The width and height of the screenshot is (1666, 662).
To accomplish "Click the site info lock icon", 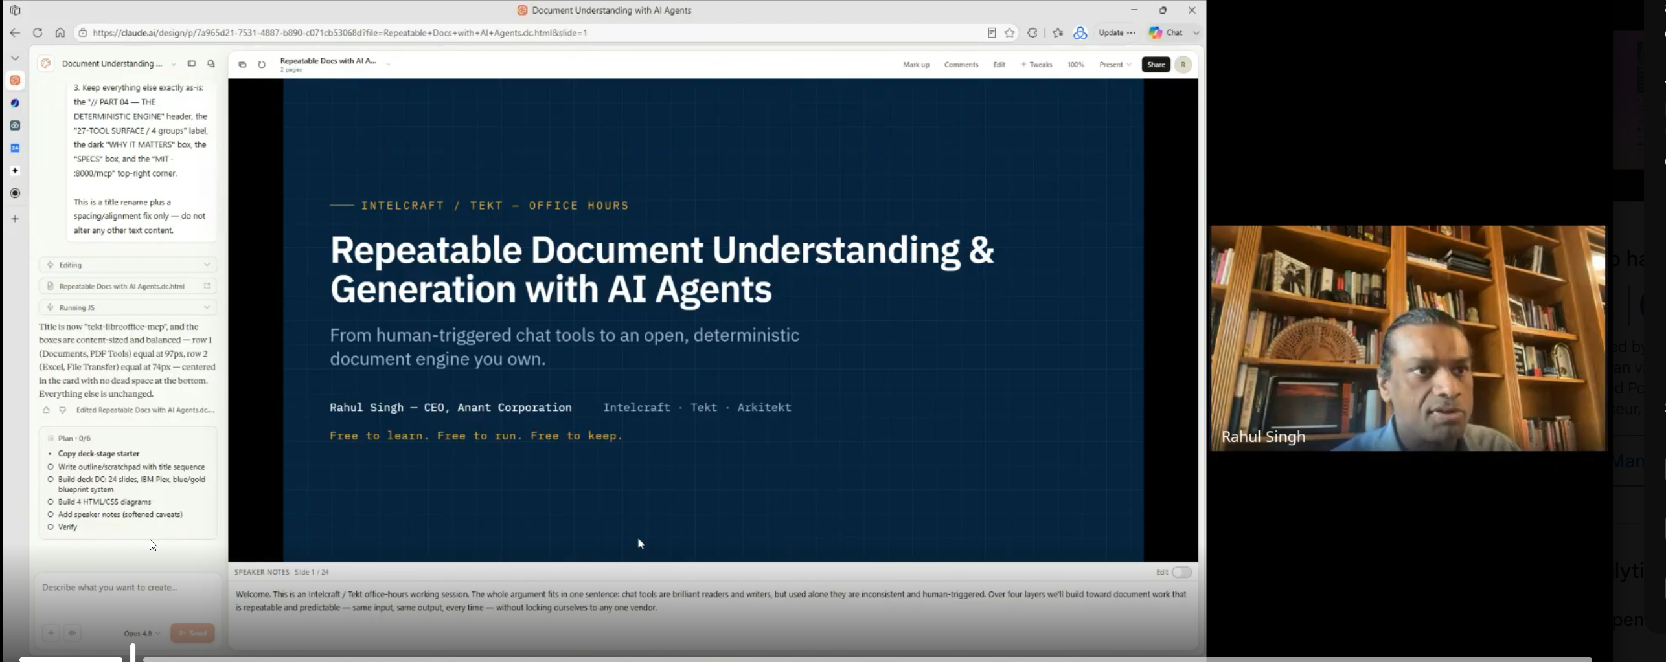I will 83,32.
